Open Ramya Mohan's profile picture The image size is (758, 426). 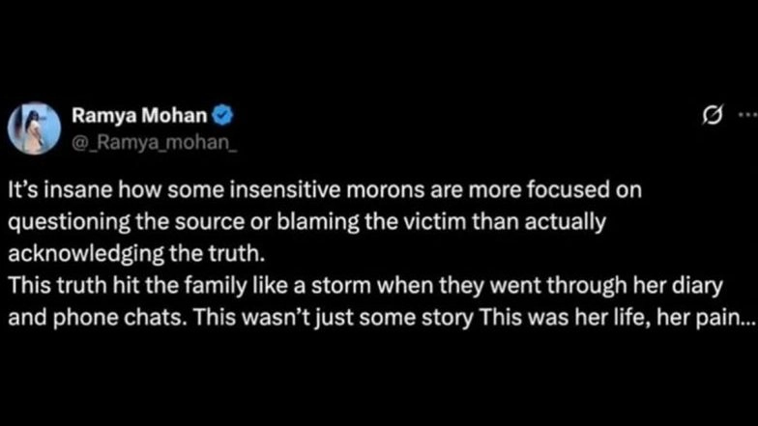point(35,128)
